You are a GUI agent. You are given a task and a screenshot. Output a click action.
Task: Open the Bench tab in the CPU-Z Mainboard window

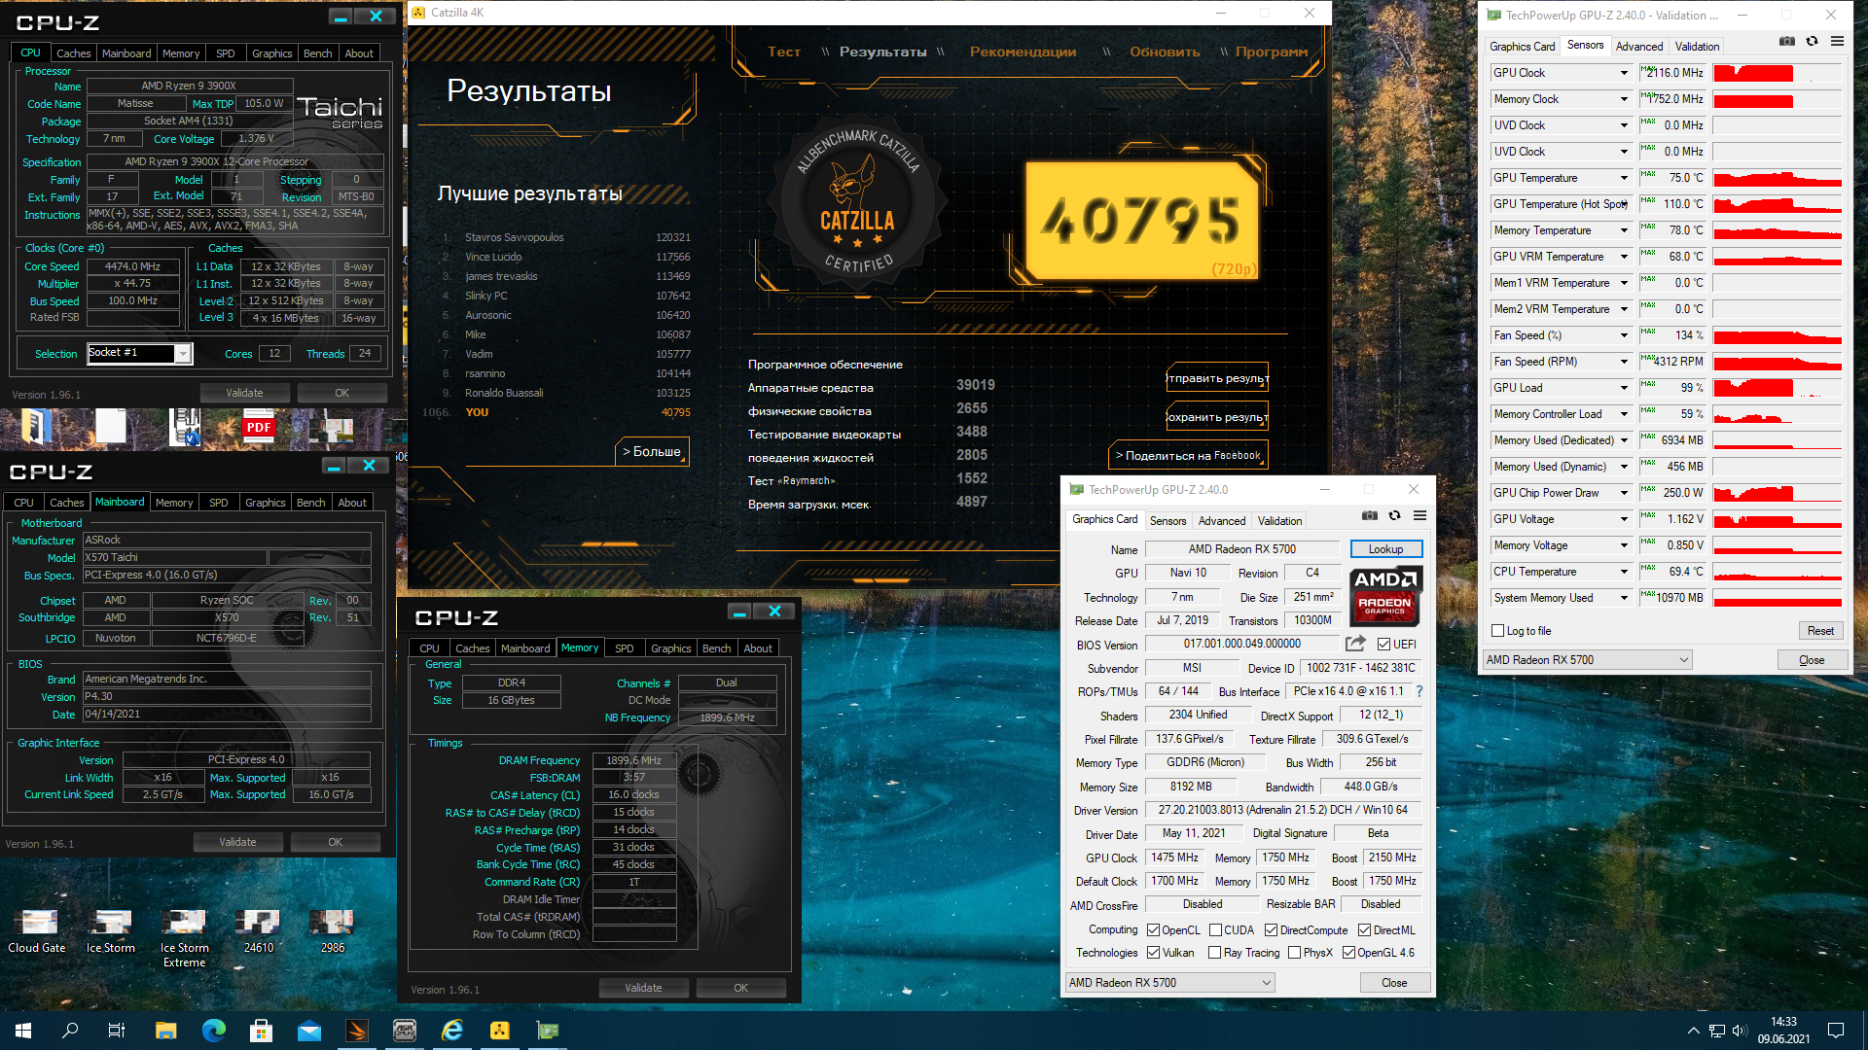tap(311, 503)
